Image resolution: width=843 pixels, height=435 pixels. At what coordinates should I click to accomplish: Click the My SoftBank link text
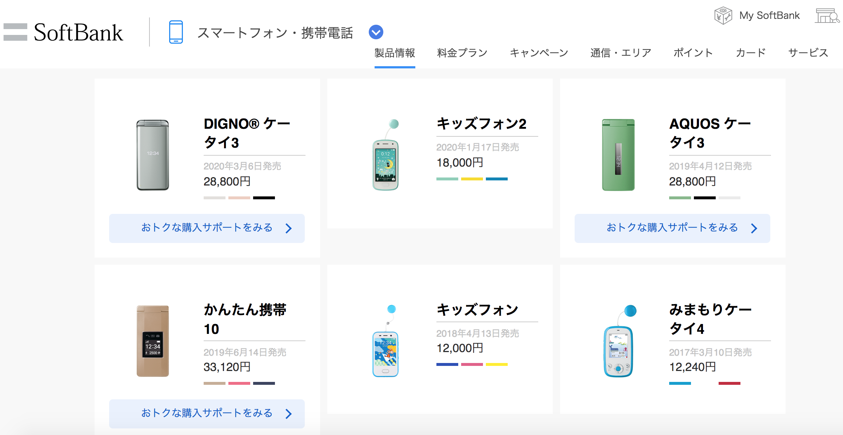pyautogui.click(x=769, y=15)
